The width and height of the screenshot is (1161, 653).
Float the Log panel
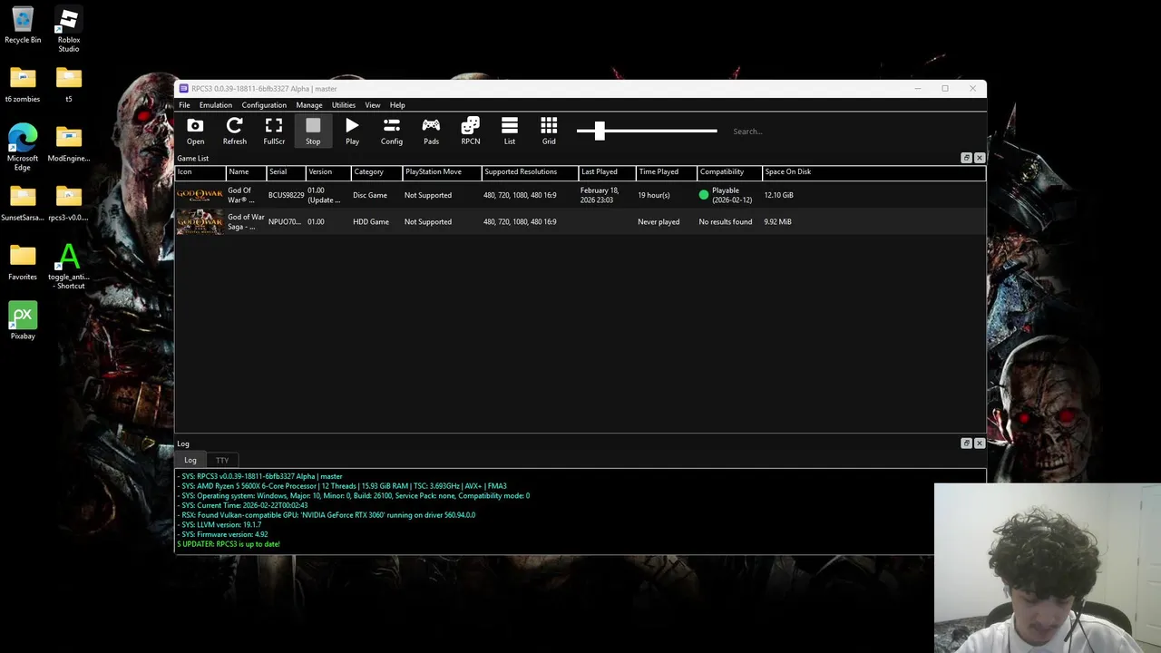coord(966,443)
